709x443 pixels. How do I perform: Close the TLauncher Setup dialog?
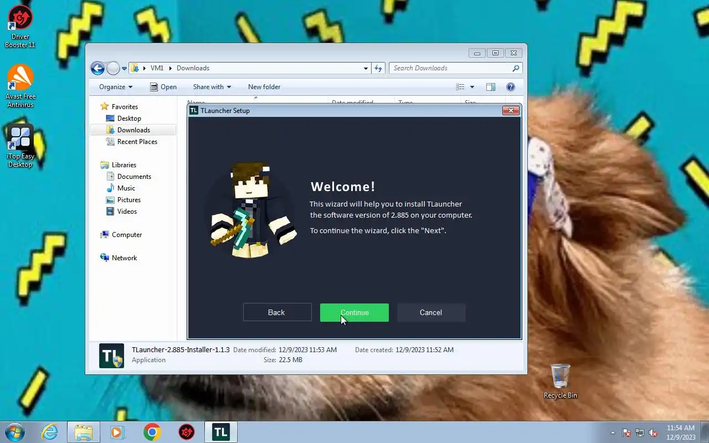511,110
